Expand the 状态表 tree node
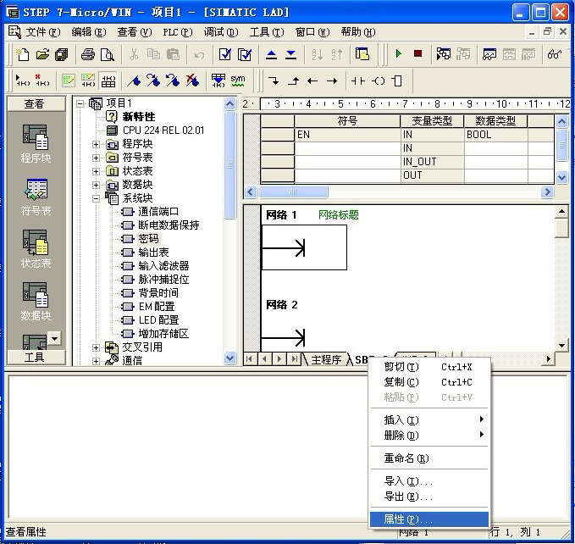This screenshot has height=544, width=575. pos(96,171)
